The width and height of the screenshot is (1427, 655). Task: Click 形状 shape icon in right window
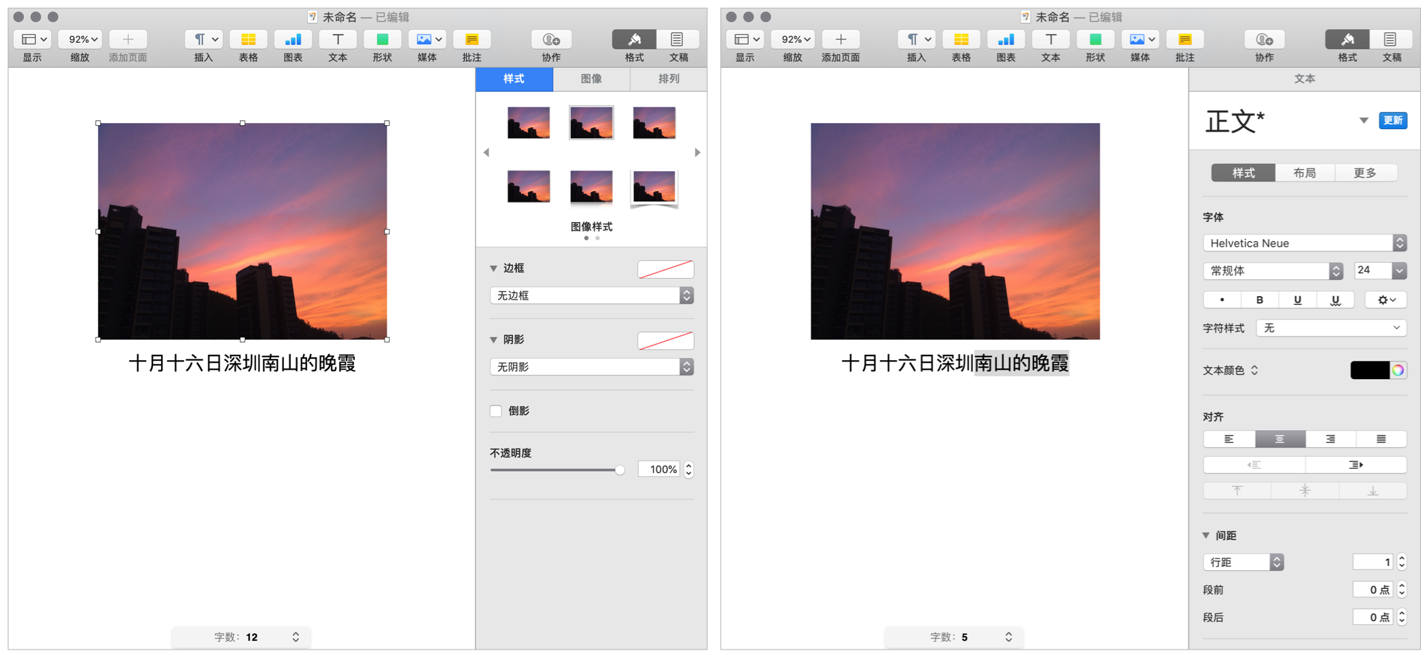pyautogui.click(x=1095, y=39)
